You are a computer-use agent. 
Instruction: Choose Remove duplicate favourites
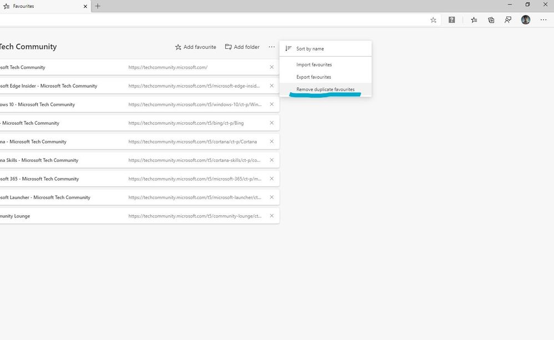(x=326, y=89)
